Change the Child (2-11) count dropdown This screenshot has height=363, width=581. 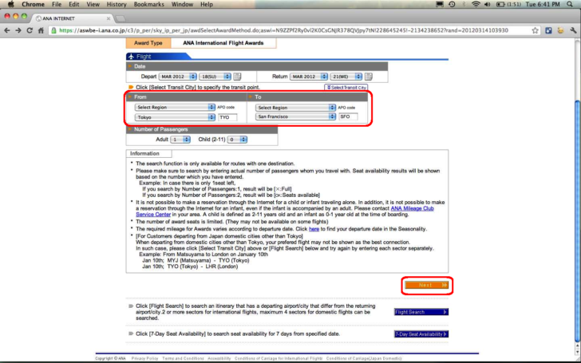(237, 140)
